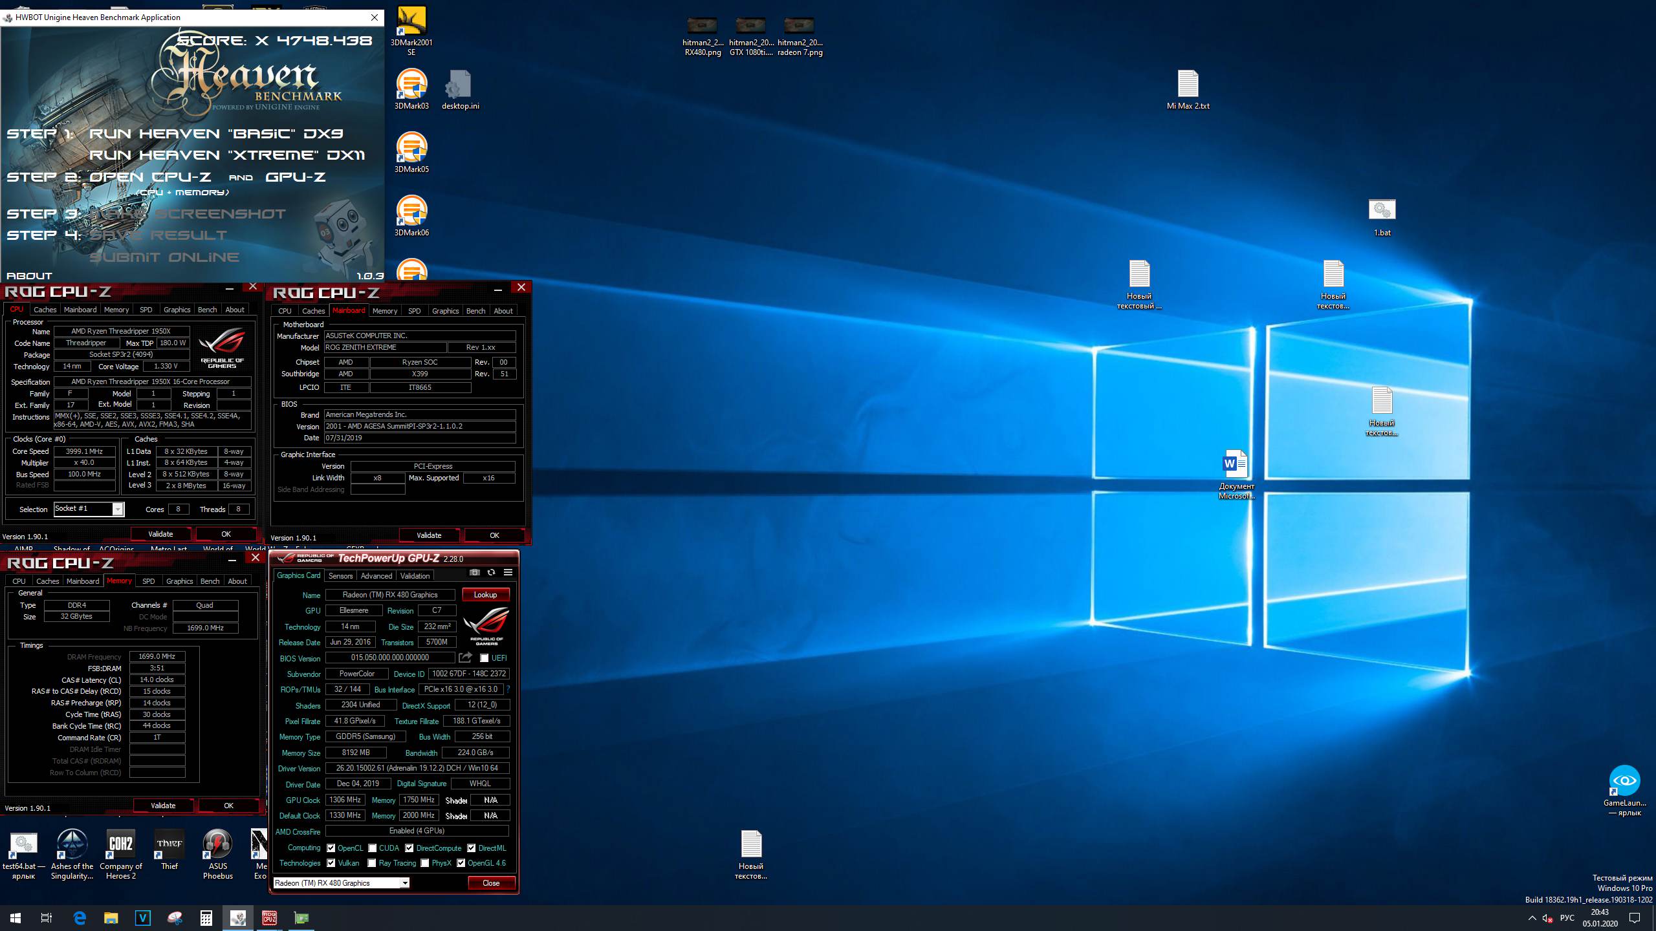This screenshot has height=931, width=1656.
Task: Select the 3DMark03 desktop icon
Action: point(411,89)
